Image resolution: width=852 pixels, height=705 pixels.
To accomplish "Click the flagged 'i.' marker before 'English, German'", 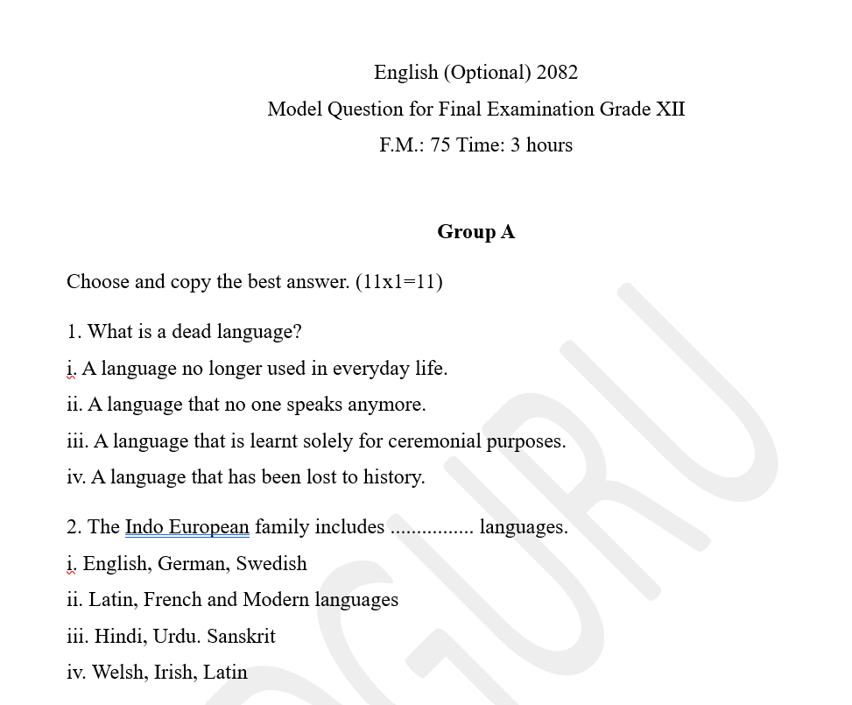I will pyautogui.click(x=72, y=564).
